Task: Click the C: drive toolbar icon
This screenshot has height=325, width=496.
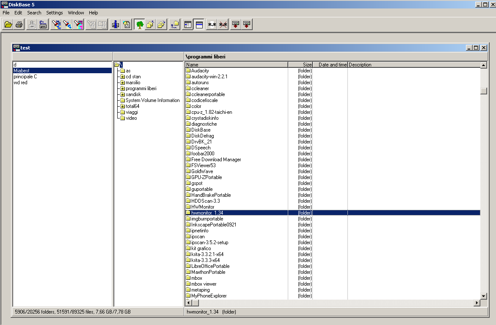Action: tap(43, 25)
